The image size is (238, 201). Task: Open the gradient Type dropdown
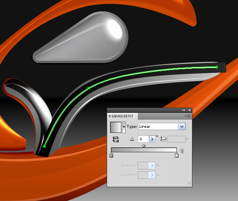(x=182, y=127)
